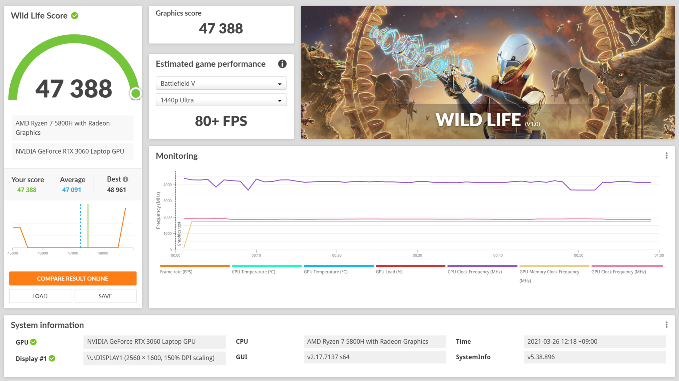
Task: Click the CPU Clock Frequency purple legend swatch
Action: click(x=482, y=266)
